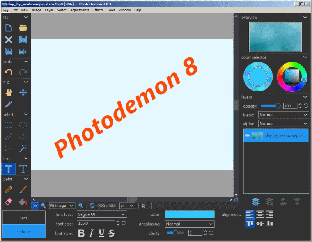Pick the color picker eyedropper tool
The image size is (312, 242).
click(x=9, y=105)
